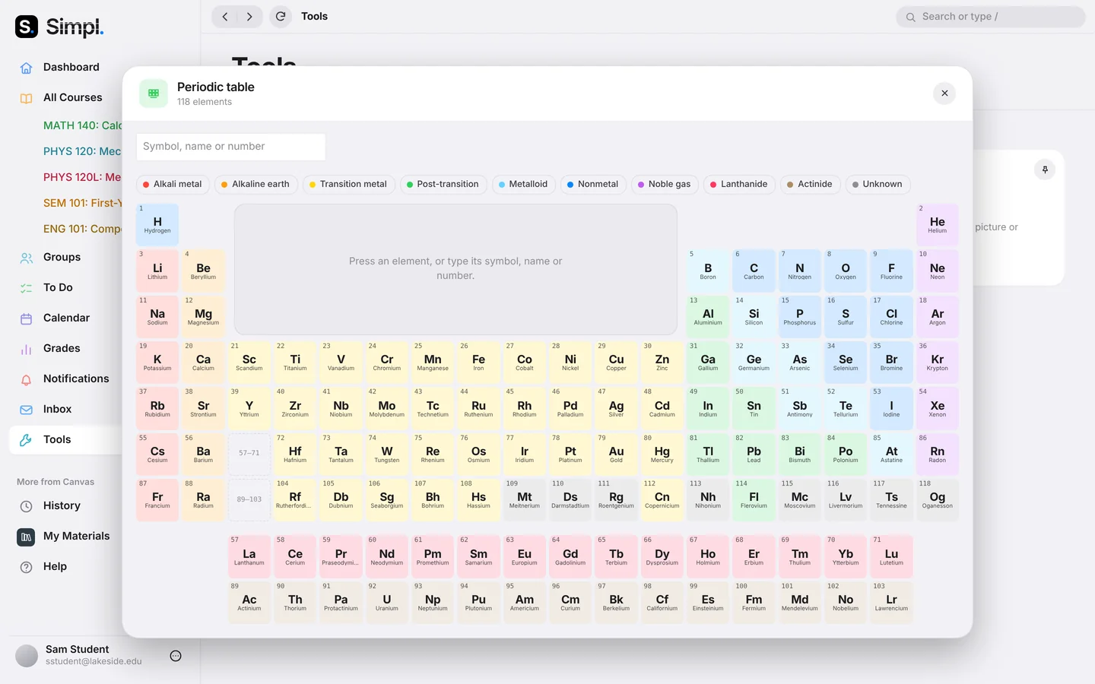Select the Hydrogen element tile
The width and height of the screenshot is (1095, 684).
click(x=157, y=225)
